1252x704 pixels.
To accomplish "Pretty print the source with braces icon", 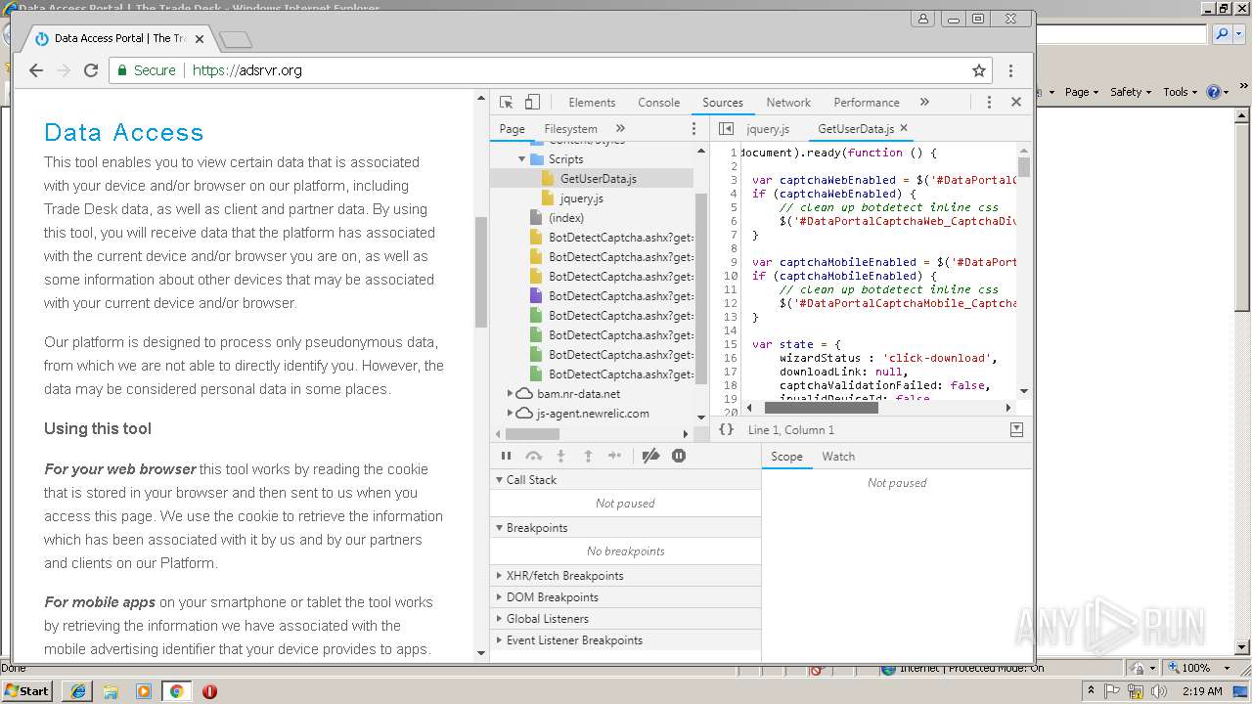I will pyautogui.click(x=726, y=429).
